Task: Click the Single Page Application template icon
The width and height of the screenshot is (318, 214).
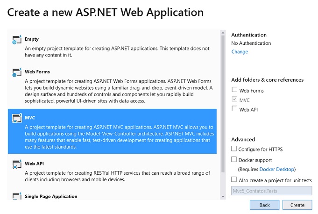Action: coord(17,196)
